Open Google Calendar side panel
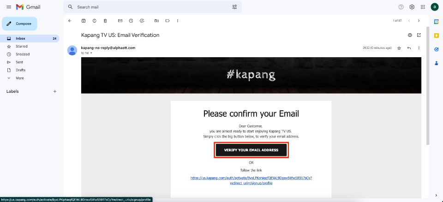 [436, 22]
